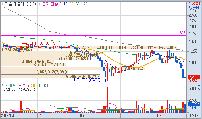The width and height of the screenshot is (202, 119).
Task: Click the HC:-49 indicator at top right
Action: [194, 7]
